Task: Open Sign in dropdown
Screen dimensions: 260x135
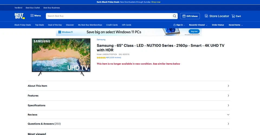Action: click(179, 25)
